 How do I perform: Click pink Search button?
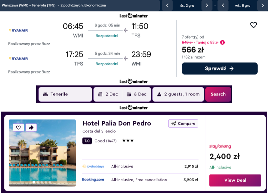click(218, 94)
